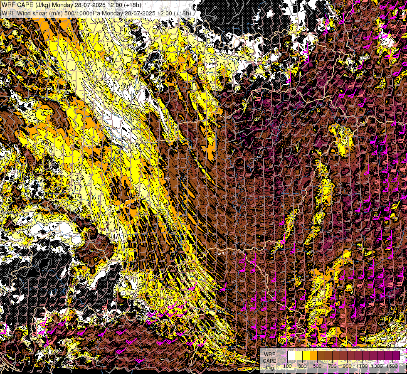Click the WRF Wind shear 500/1000hPa title line
The width and height of the screenshot is (407, 374).
[96, 13]
